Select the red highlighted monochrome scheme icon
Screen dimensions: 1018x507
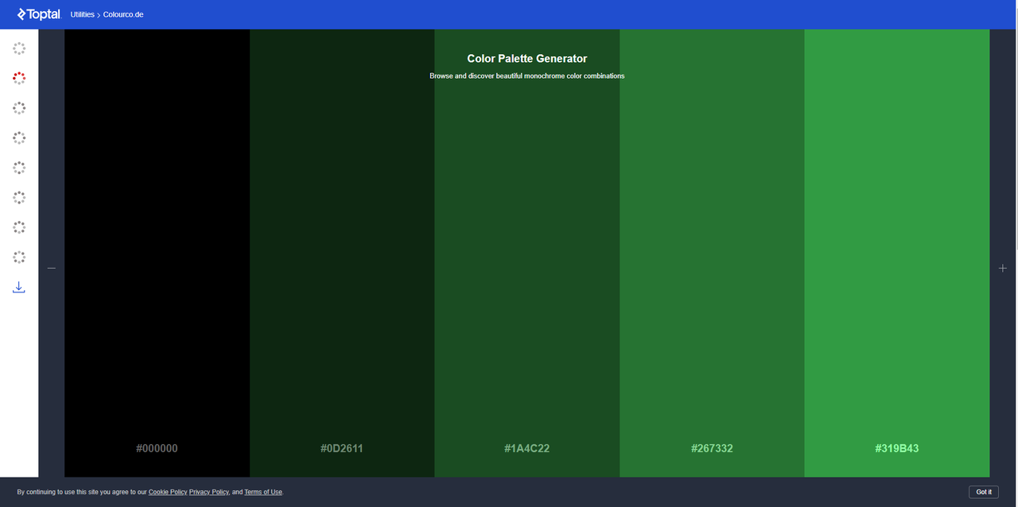tap(19, 78)
